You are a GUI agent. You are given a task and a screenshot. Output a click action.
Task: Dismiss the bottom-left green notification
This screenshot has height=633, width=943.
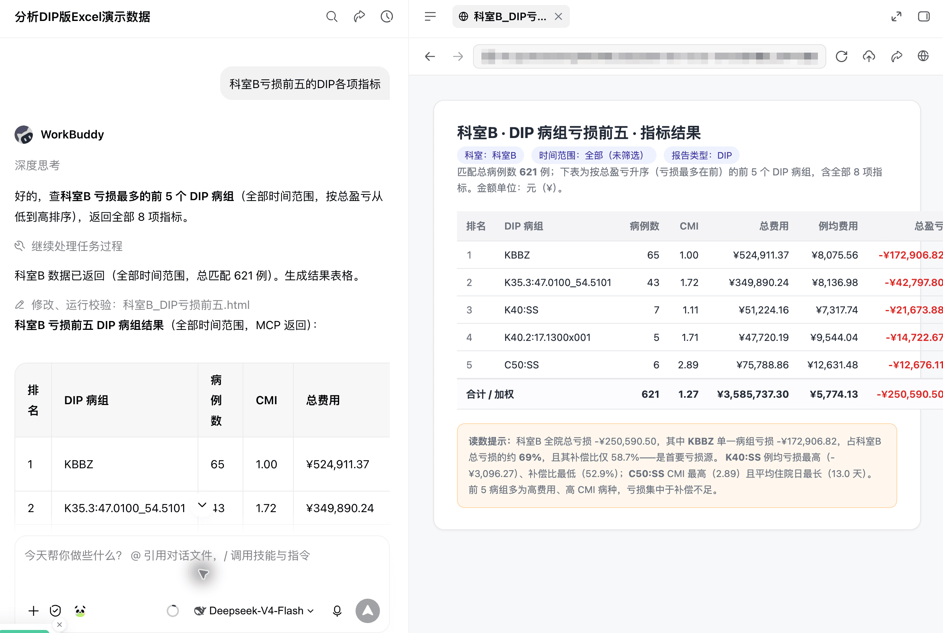[60, 625]
